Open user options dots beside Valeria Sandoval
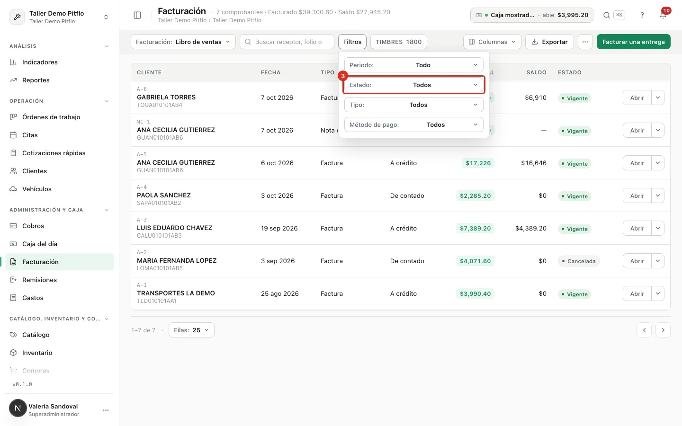 click(106, 410)
